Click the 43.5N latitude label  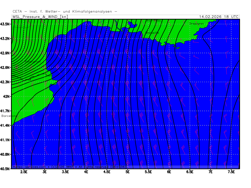pyautogui.click(x=5, y=24)
